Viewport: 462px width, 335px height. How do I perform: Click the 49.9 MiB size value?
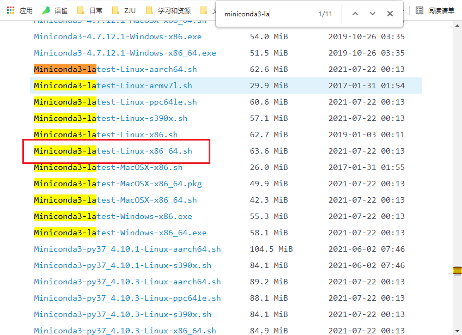[x=269, y=184]
